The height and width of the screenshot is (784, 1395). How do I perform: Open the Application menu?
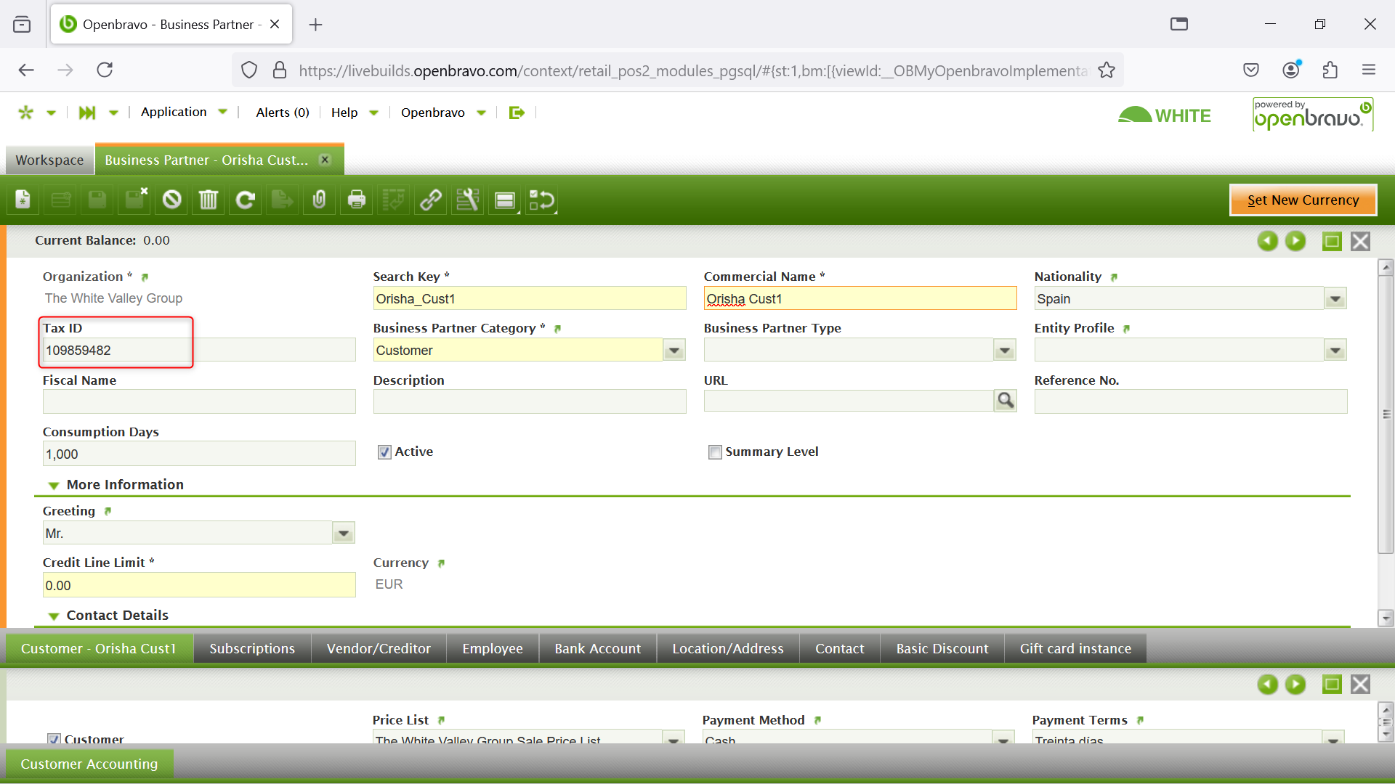(174, 112)
